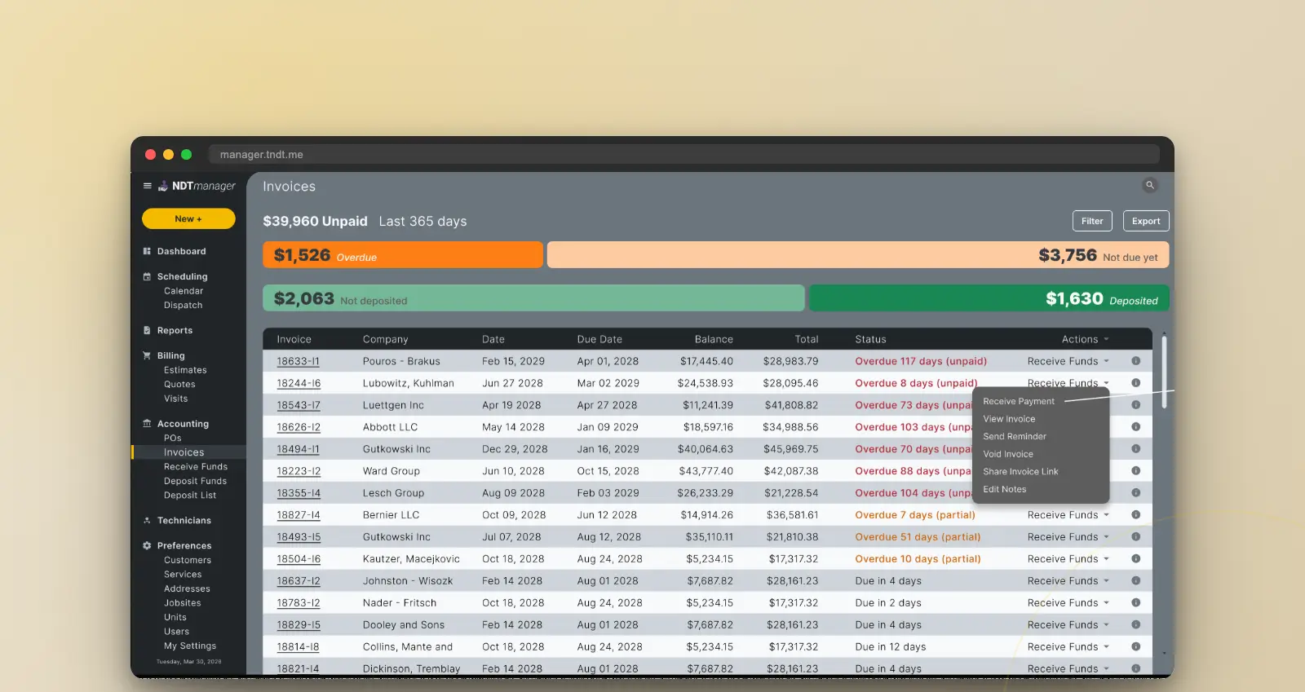
Task: Open Receive Funds dropdown for Nader - Fritsch
Action: pyautogui.click(x=1068, y=603)
